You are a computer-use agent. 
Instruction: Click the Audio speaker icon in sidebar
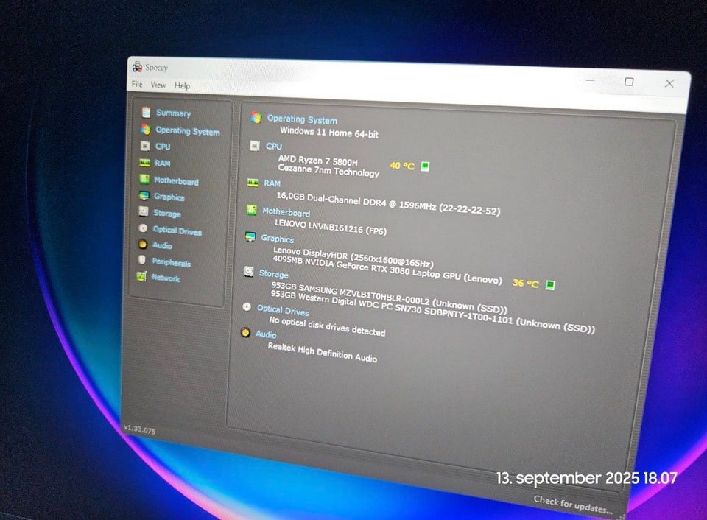142,245
